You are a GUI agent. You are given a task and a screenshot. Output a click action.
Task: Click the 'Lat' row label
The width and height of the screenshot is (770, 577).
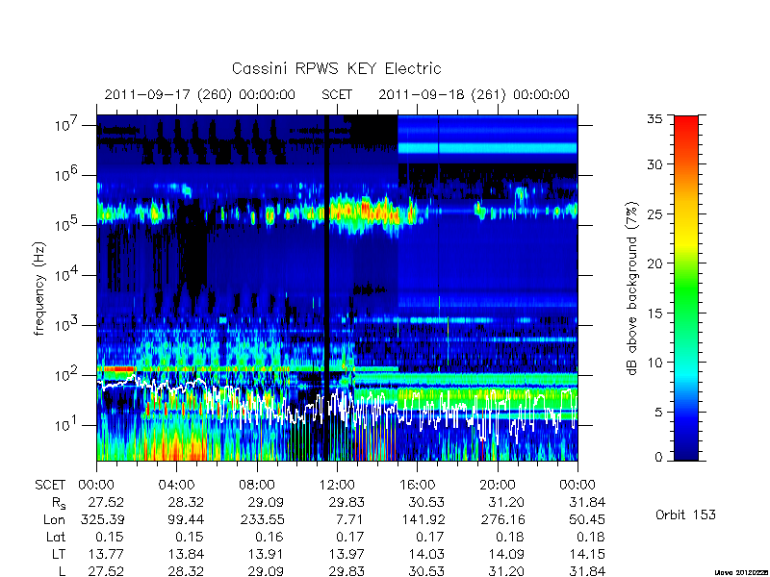coord(56,537)
